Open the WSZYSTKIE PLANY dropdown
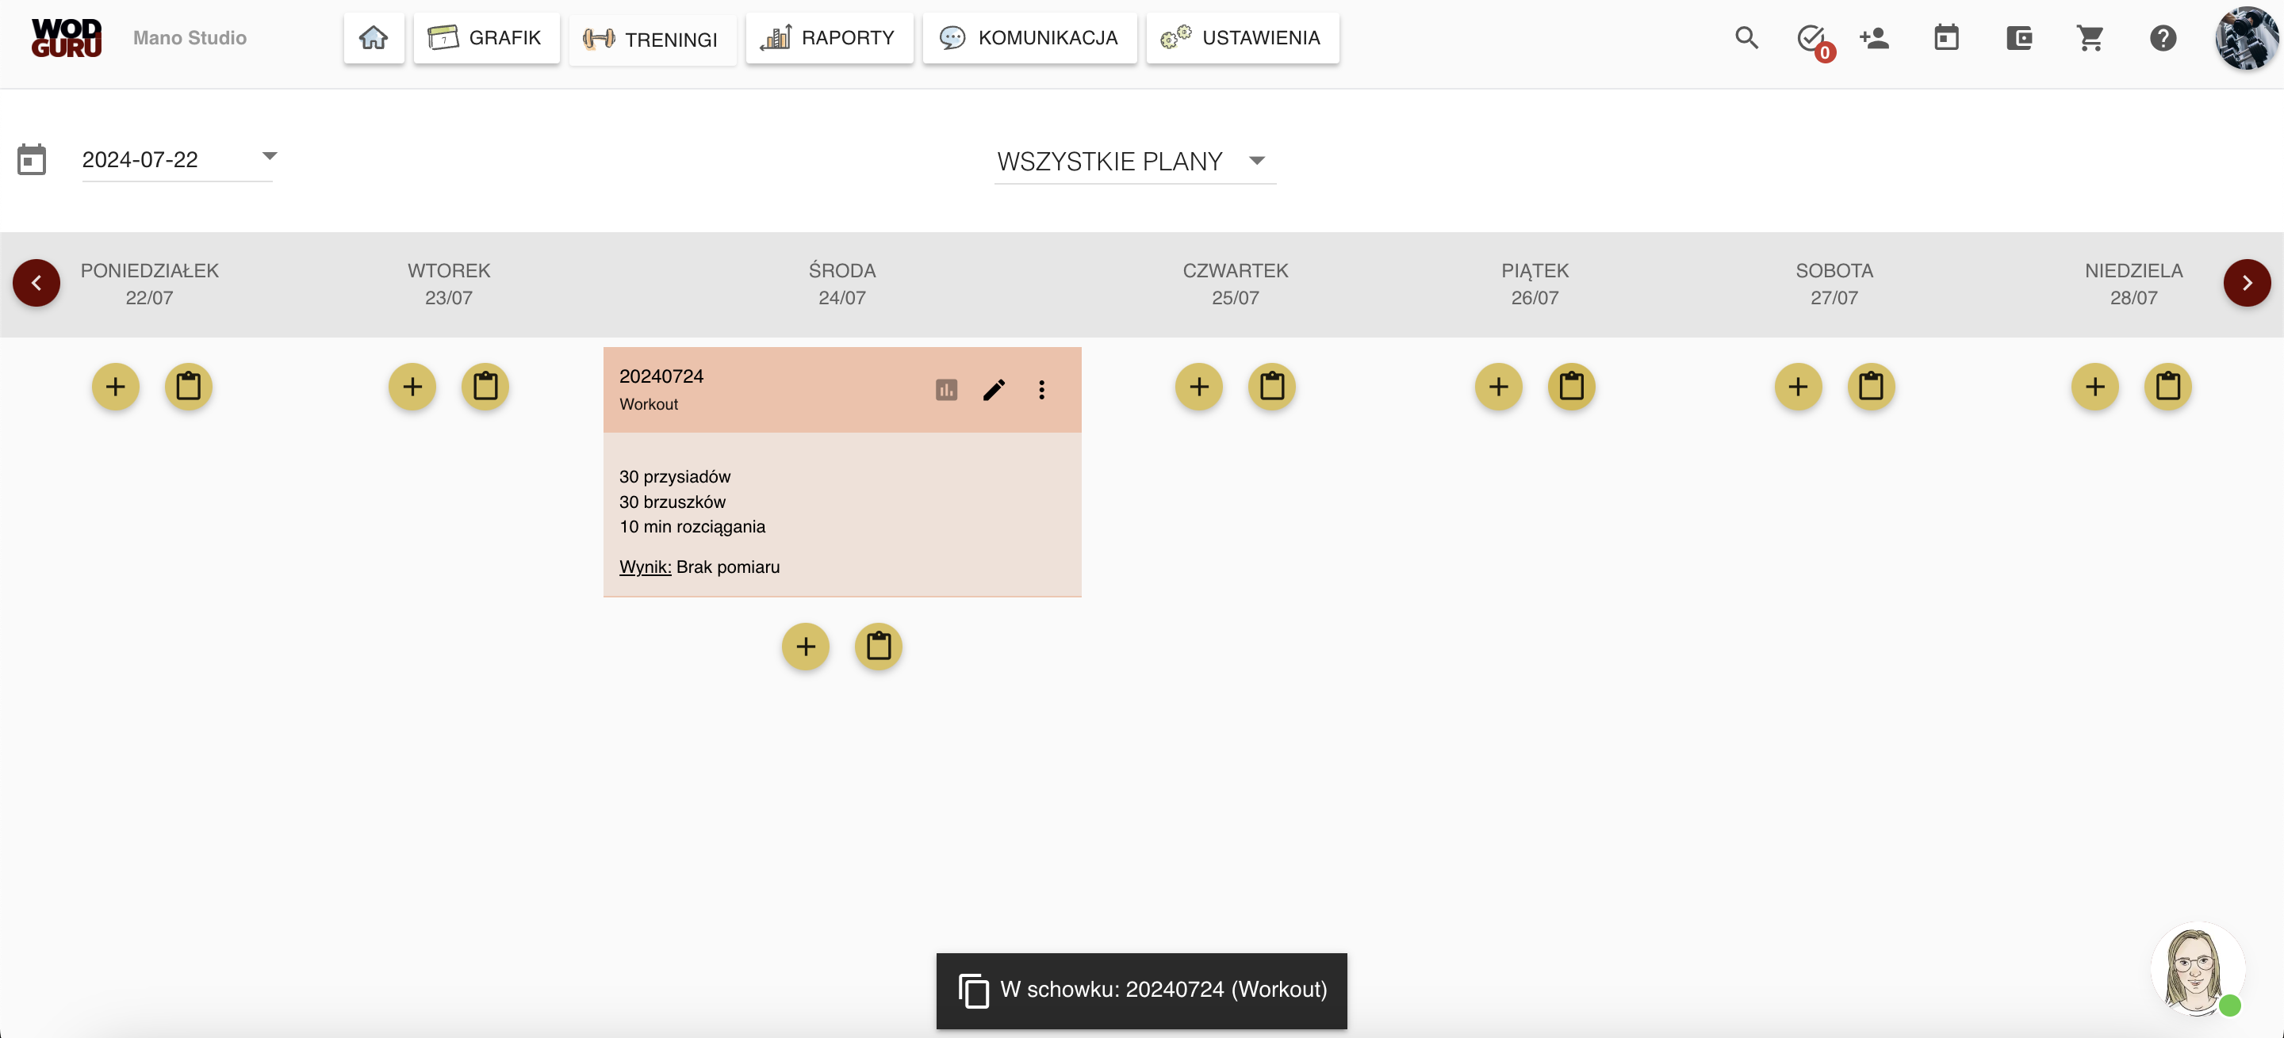 pos(1135,161)
